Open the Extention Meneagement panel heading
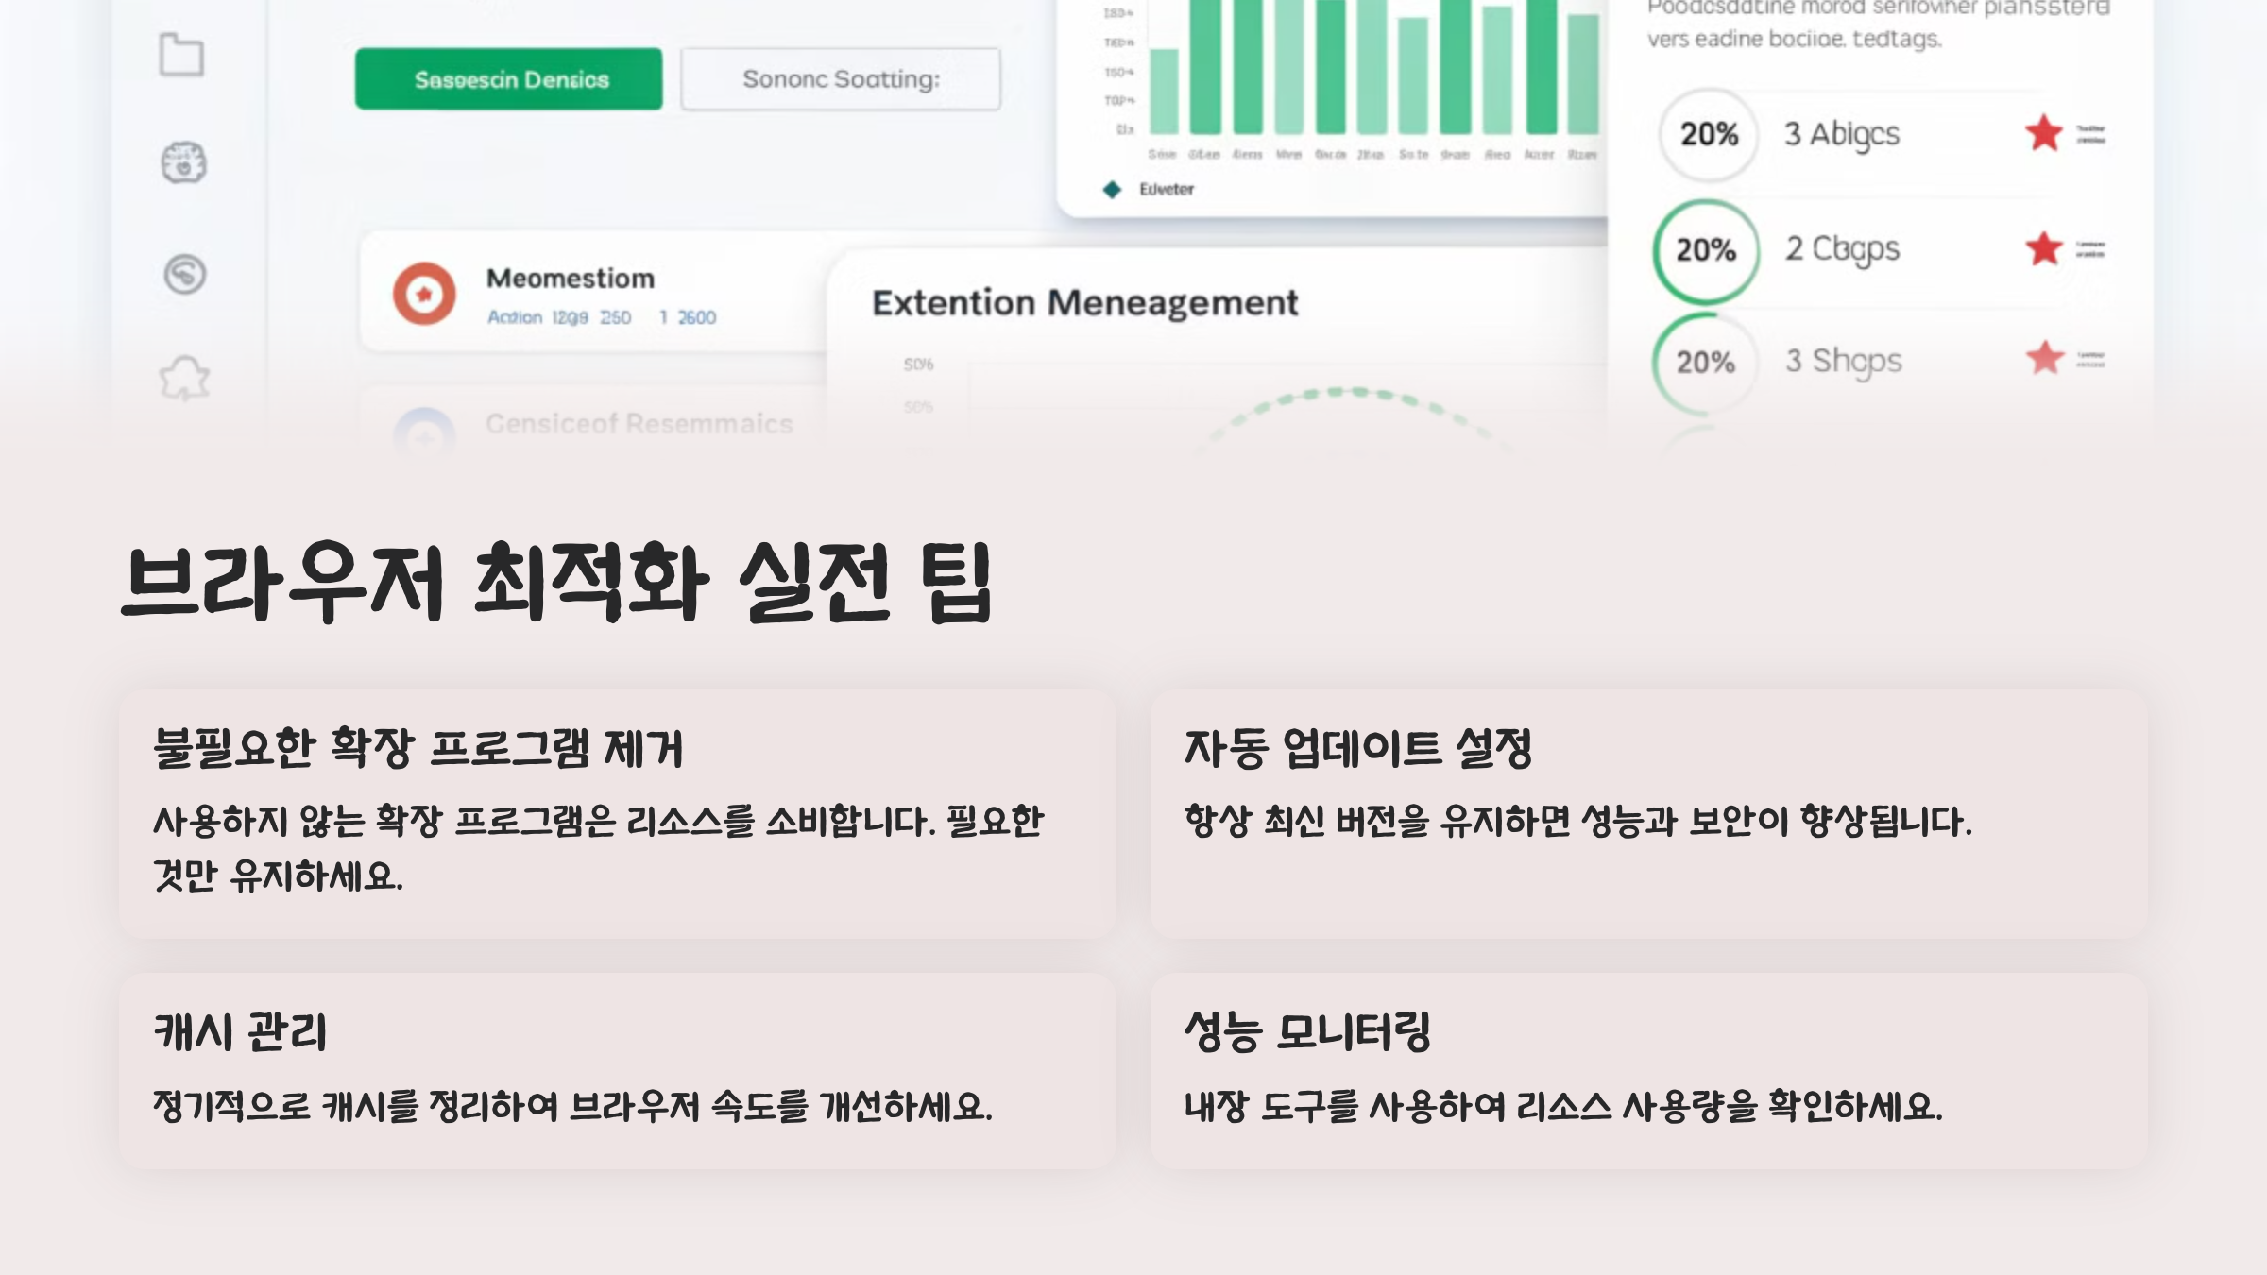This screenshot has height=1275, width=2267. 1084,303
